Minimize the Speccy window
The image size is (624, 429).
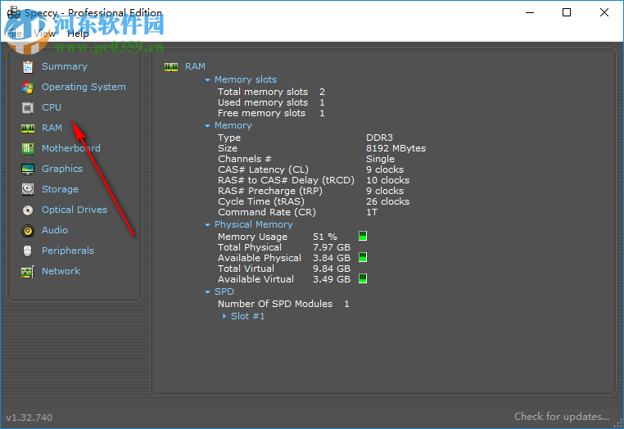(x=530, y=13)
